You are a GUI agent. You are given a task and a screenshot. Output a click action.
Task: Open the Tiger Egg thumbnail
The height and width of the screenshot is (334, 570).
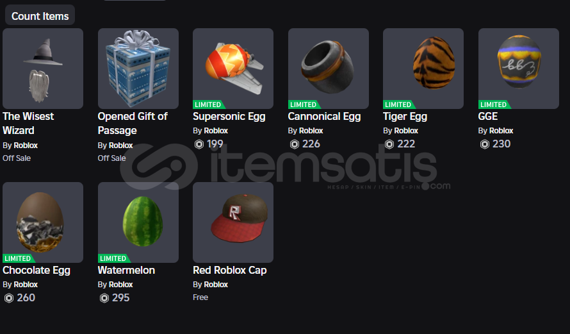(x=423, y=69)
